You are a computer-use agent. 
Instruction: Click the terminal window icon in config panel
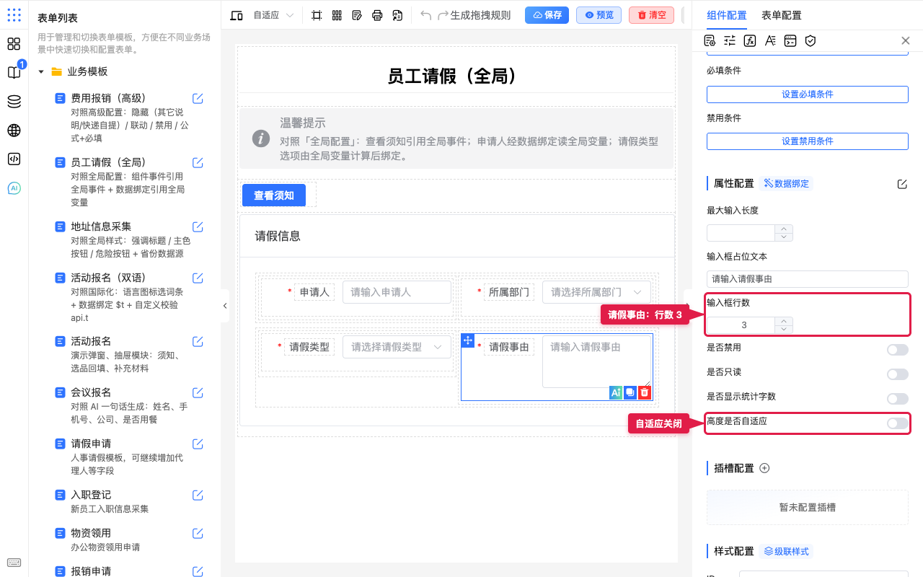click(790, 41)
